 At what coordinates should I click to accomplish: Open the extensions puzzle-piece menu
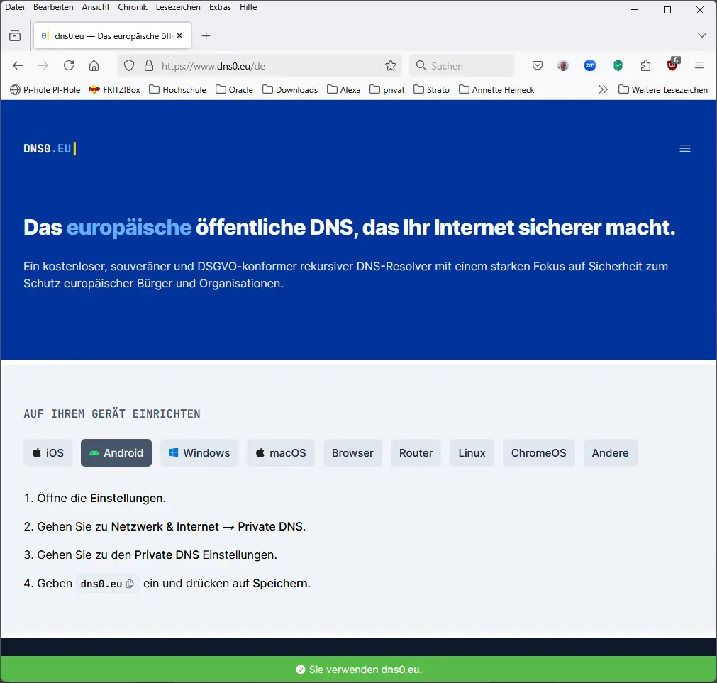[x=645, y=66]
